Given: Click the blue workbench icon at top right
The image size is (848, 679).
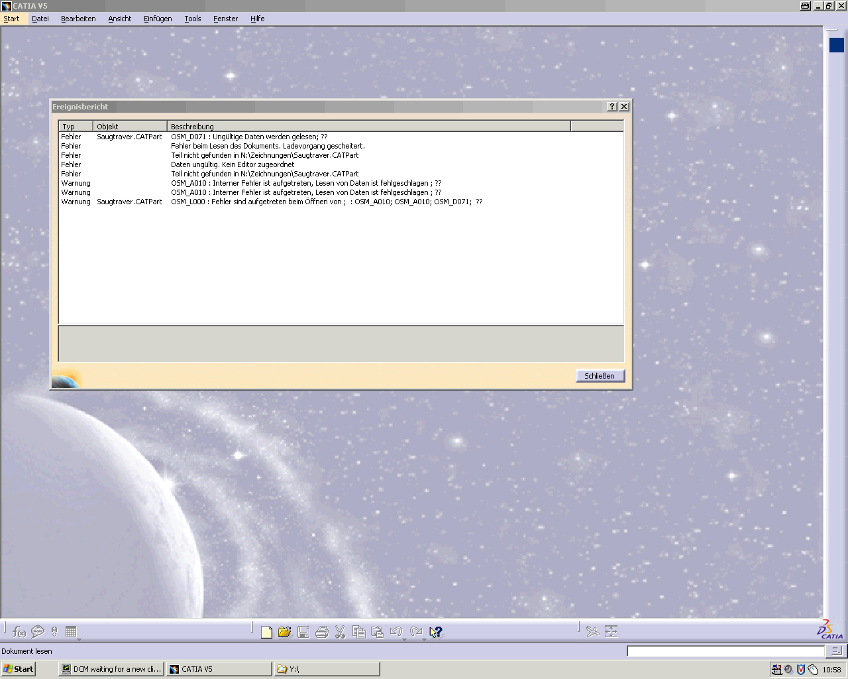Looking at the screenshot, I should tap(837, 45).
